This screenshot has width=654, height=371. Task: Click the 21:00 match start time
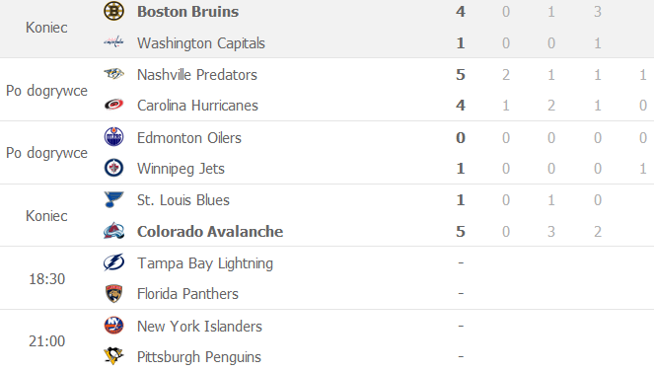click(46, 341)
